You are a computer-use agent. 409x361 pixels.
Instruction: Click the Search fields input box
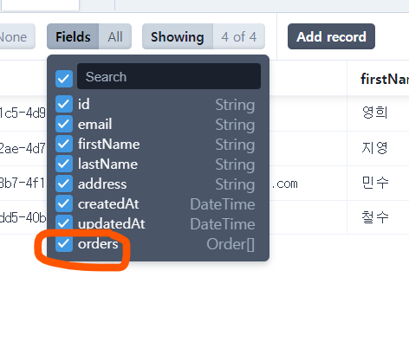click(169, 76)
